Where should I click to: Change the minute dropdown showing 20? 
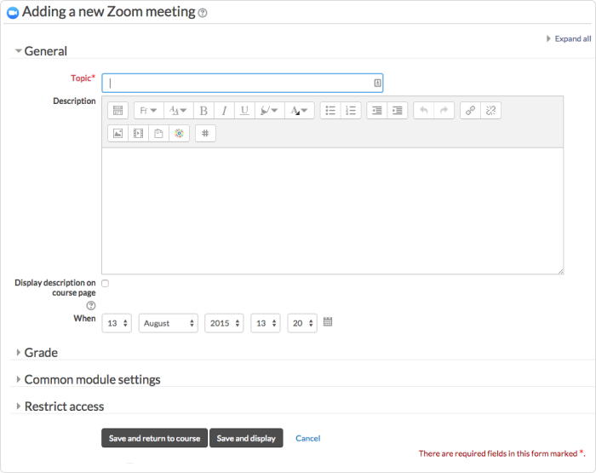click(x=302, y=323)
